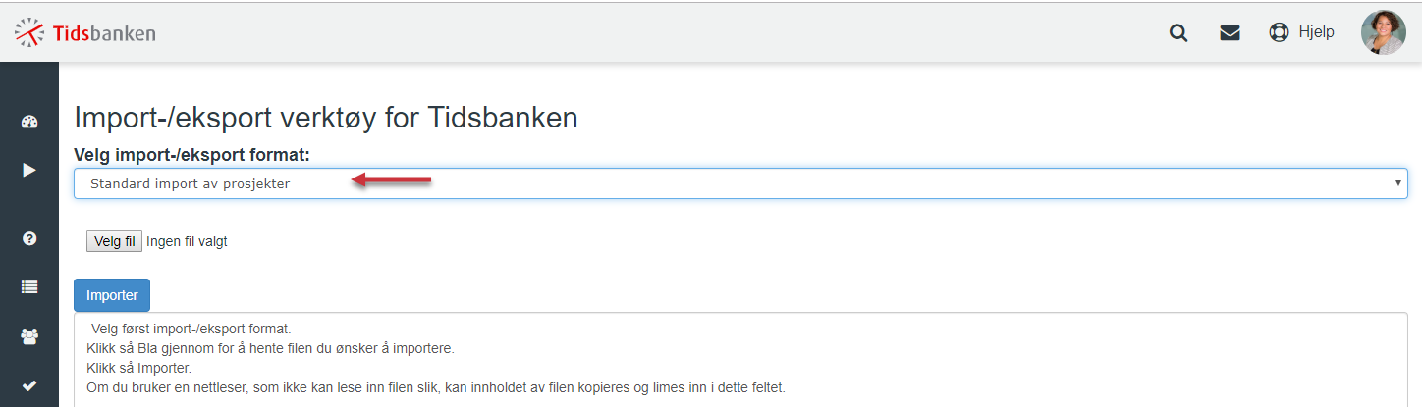Viewport: 1422px width, 407px height.
Task: Click the checkmark icon in sidebar
Action: tap(28, 385)
